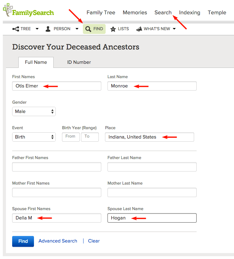Open the Gender dropdown
This screenshot has height=259, width=234.
click(x=34, y=111)
